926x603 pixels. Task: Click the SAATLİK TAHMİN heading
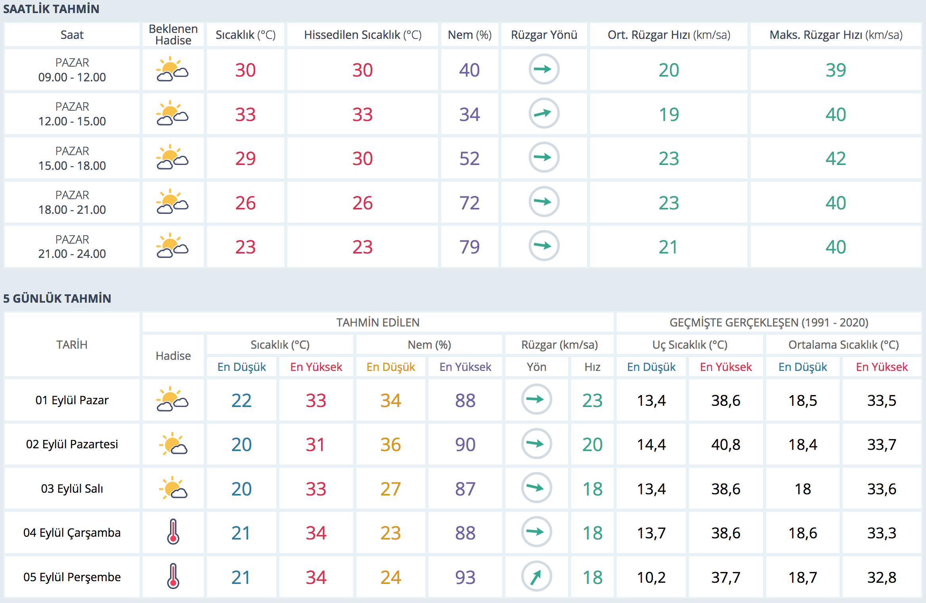pyautogui.click(x=51, y=9)
